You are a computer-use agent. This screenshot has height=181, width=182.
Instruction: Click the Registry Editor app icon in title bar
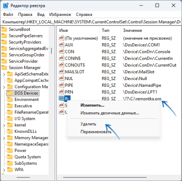click(x=5, y=6)
